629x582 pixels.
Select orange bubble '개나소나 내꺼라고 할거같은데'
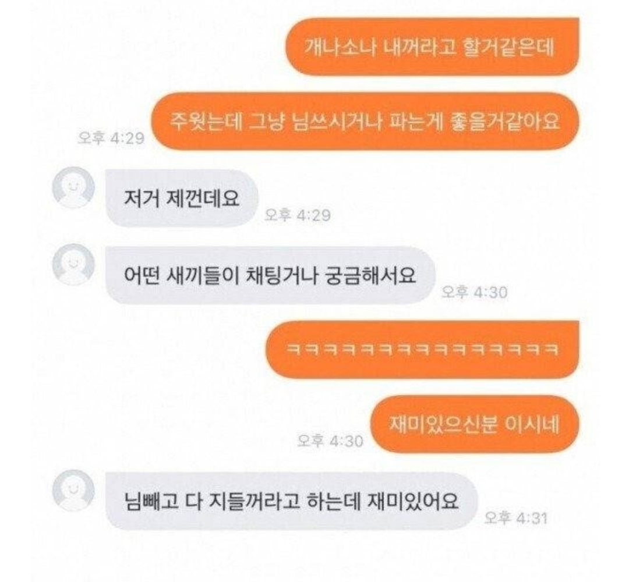coord(432,47)
